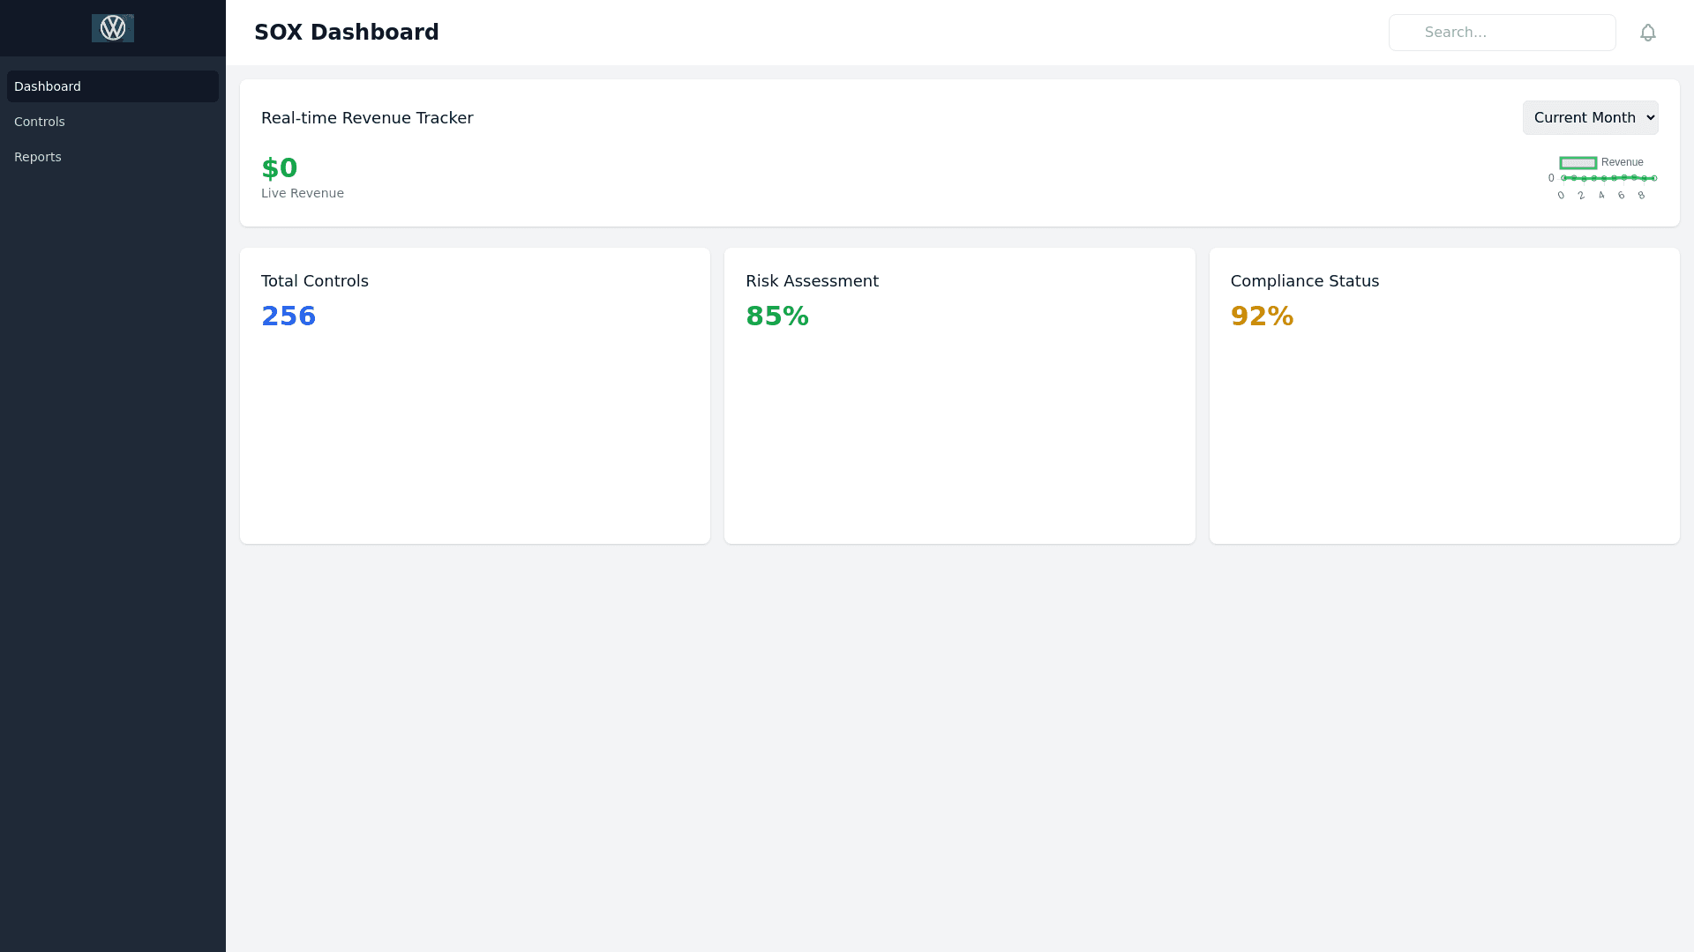Open the Current Month period dropdown
The image size is (1694, 952).
click(x=1590, y=118)
